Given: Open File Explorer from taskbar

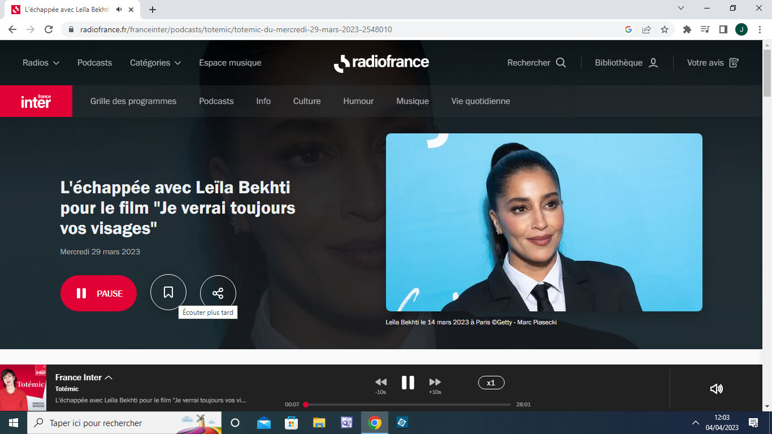Looking at the screenshot, I should (319, 423).
